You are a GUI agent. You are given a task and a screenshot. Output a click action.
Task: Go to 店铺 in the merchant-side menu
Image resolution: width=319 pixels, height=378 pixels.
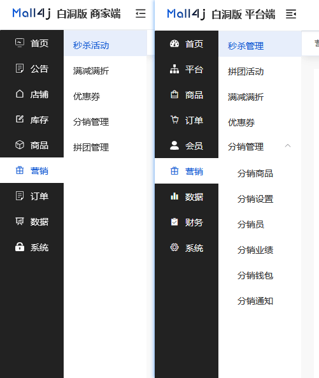[32, 94]
